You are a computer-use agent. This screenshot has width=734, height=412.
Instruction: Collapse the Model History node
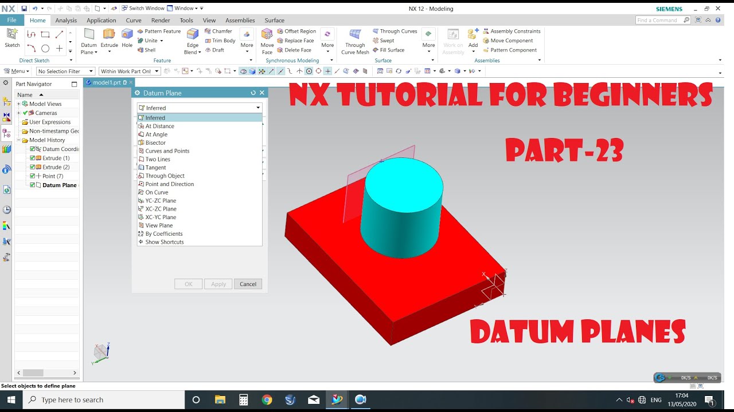pyautogui.click(x=18, y=140)
